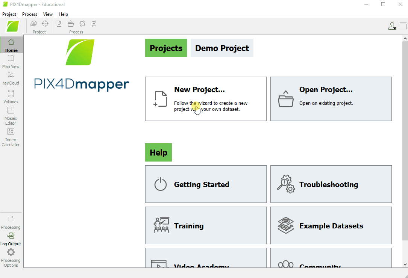The image size is (408, 278).
Task: Switch to Map View in sidebar
Action: pyautogui.click(x=11, y=62)
